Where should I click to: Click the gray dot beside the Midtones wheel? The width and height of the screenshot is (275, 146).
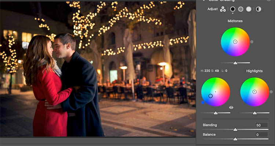[x=252, y=42]
